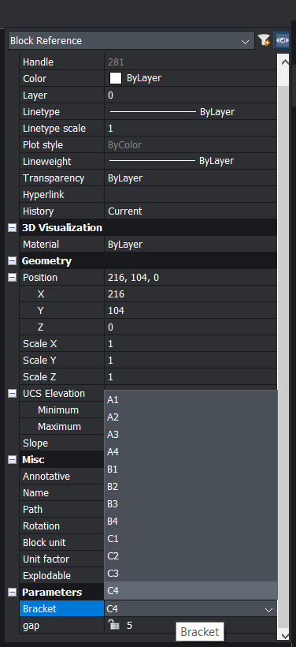296x647 pixels.
Task: Click the Transparency ByLayer value
Action: click(x=191, y=178)
